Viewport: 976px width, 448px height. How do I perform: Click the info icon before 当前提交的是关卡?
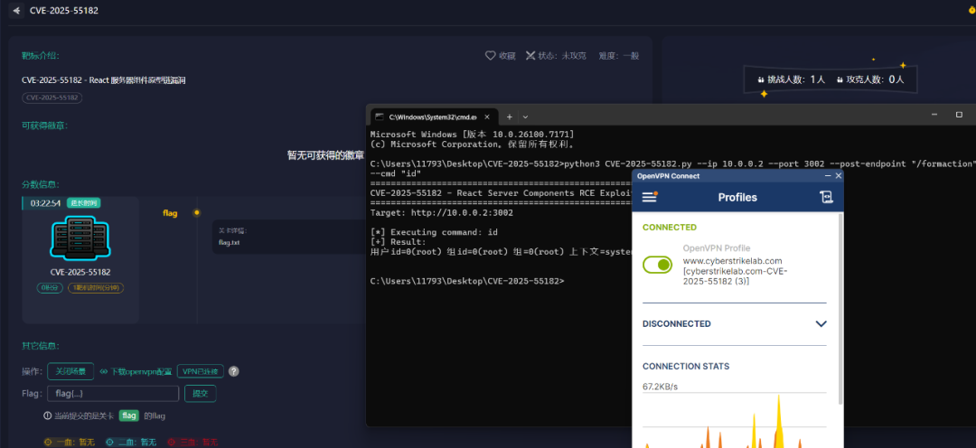[47, 415]
